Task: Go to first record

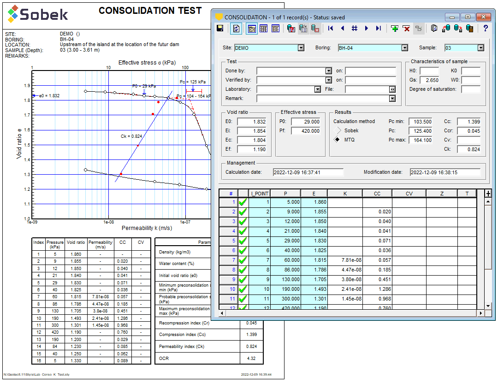Action: pos(330,28)
